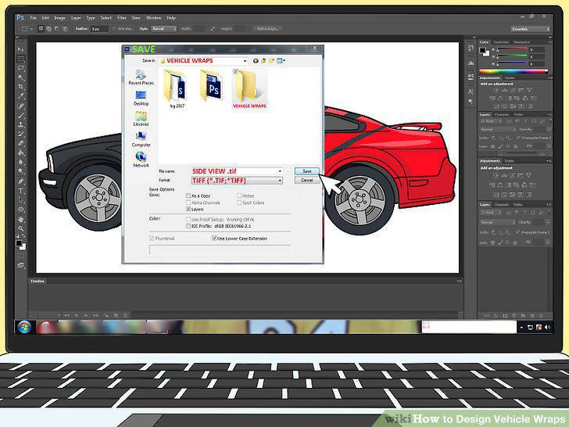Viewport: 569px width, 427px height.
Task: Open the Layer menu
Action: coord(76,18)
